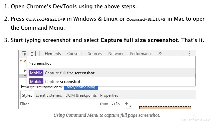Select the inspect element cursor icon

pyautogui.click(x=24, y=53)
